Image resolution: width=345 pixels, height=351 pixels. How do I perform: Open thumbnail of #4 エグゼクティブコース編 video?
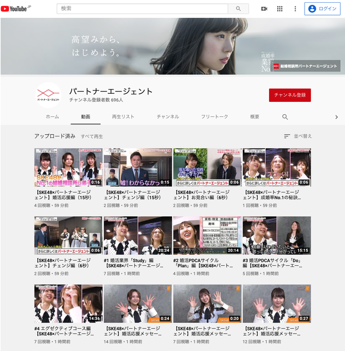click(68, 304)
